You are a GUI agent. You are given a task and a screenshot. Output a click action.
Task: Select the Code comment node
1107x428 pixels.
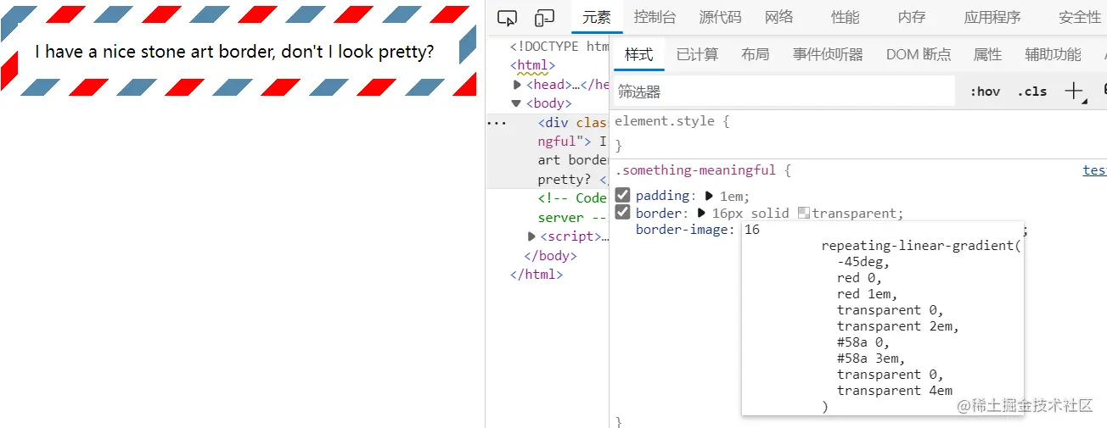point(573,208)
